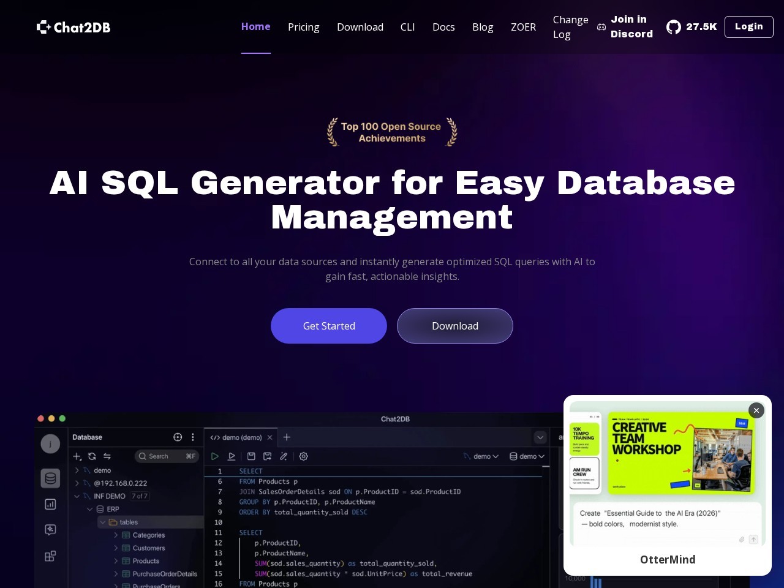This screenshot has width=784, height=588.
Task: Click the Login button
Action: click(x=749, y=27)
